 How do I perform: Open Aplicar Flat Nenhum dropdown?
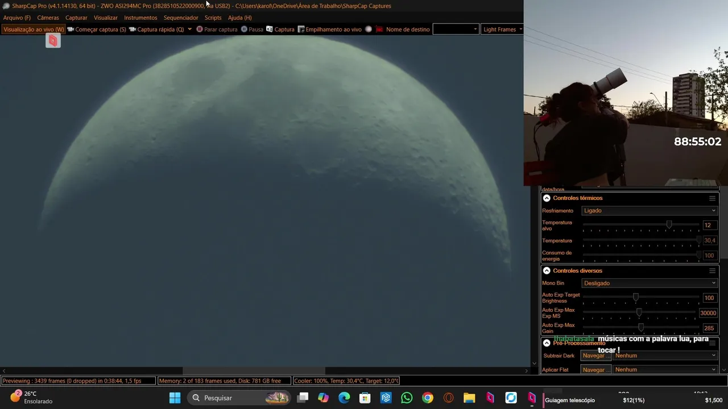click(x=665, y=370)
